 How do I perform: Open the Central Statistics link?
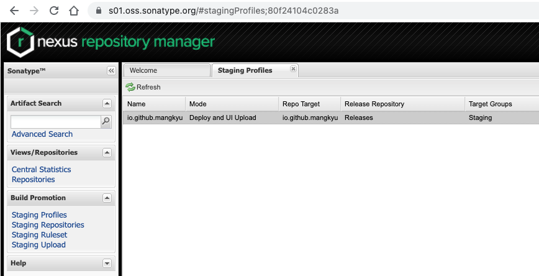41,170
